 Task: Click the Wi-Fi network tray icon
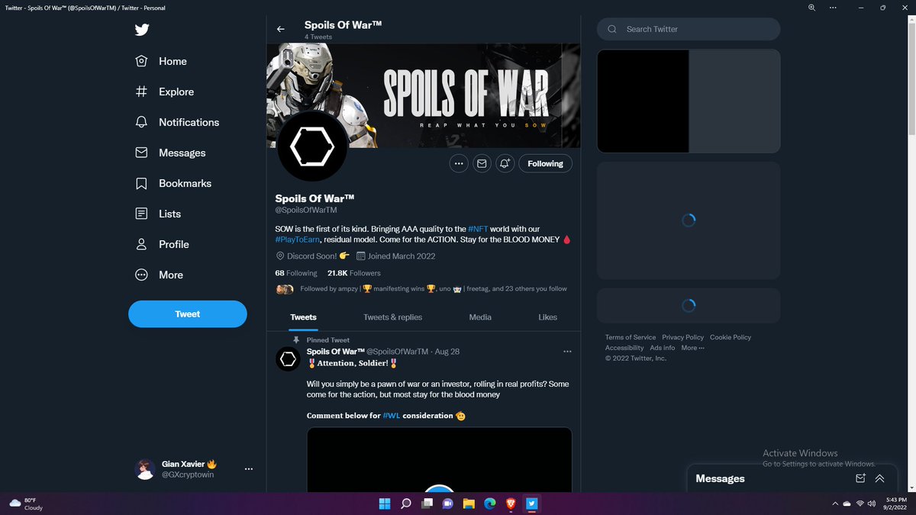[x=860, y=504]
